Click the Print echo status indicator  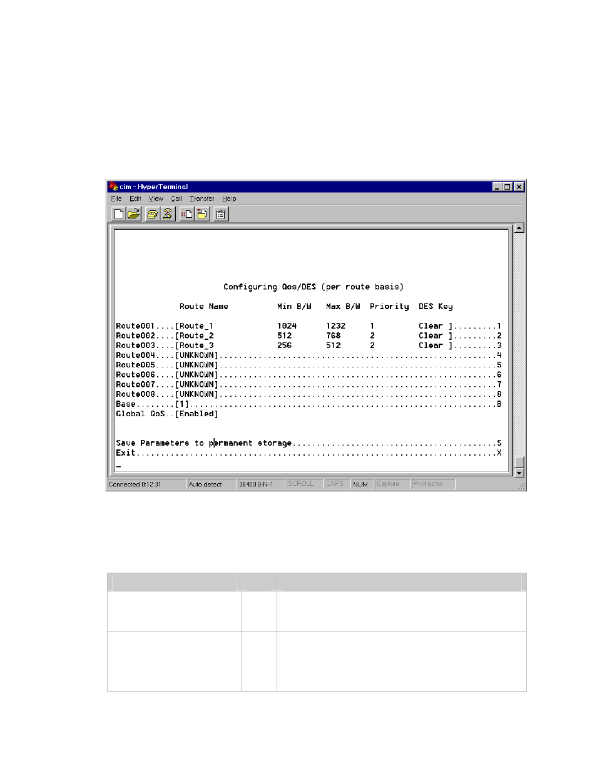point(433,484)
